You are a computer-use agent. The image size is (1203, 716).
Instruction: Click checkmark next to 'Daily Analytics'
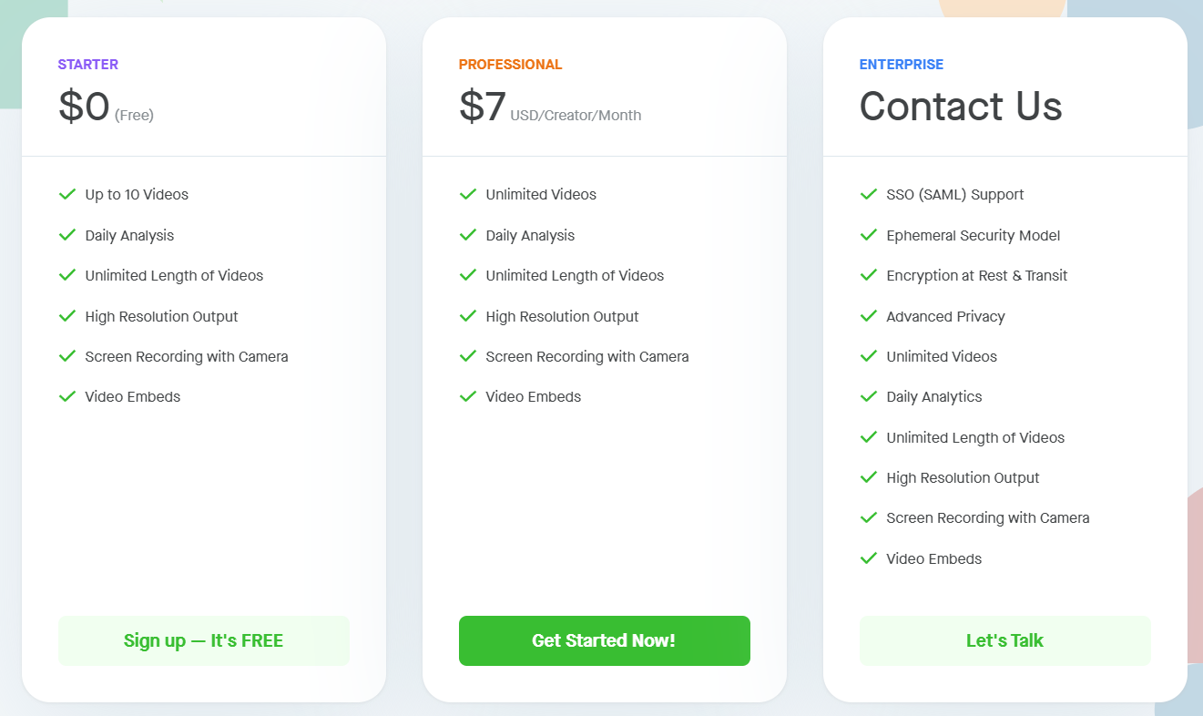pos(869,396)
